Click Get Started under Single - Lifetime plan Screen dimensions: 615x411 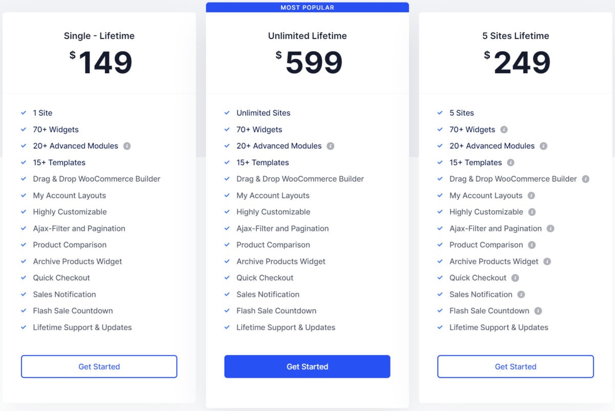(99, 366)
